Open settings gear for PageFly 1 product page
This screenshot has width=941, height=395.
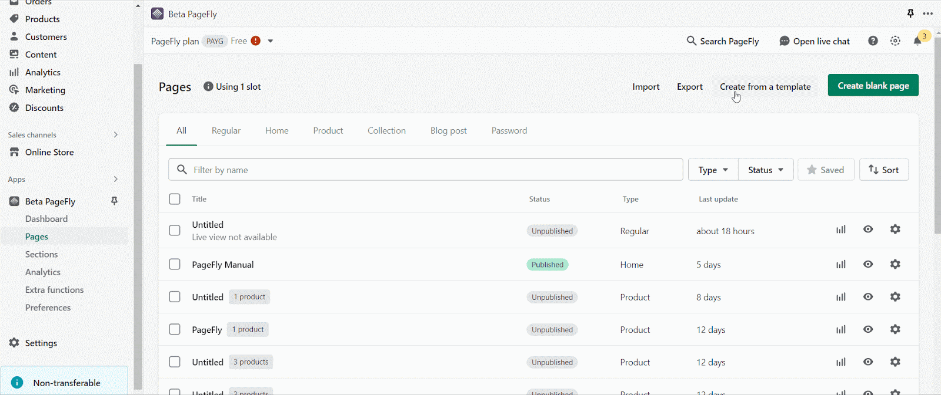895,329
